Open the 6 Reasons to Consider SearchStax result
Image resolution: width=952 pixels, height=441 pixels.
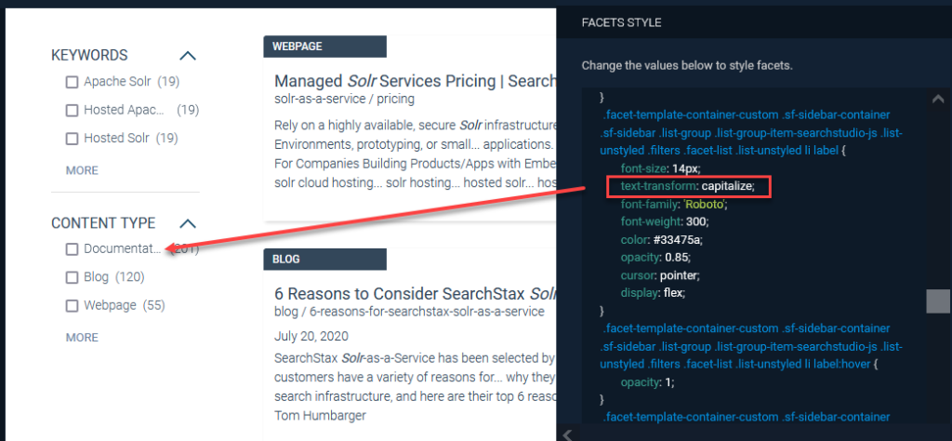click(x=415, y=294)
